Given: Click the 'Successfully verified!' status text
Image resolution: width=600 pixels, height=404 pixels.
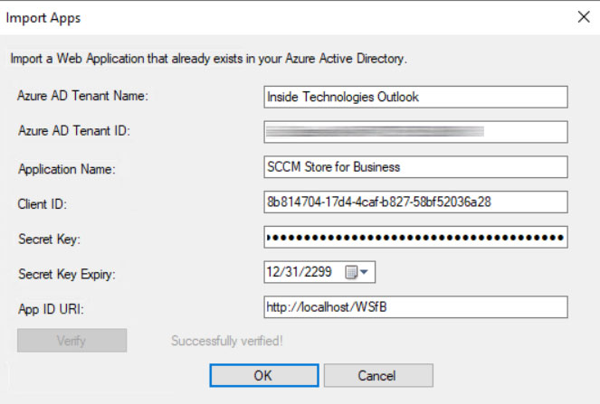Looking at the screenshot, I should pyautogui.click(x=227, y=341).
